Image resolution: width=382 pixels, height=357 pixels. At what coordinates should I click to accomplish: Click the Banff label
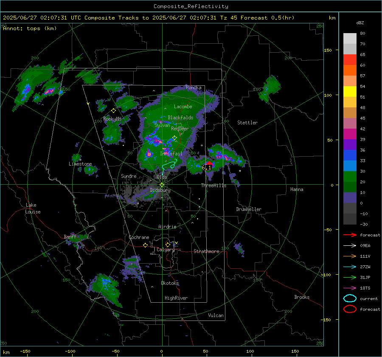[70, 237]
